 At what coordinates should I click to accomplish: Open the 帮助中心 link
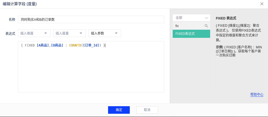pyautogui.click(x=257, y=94)
